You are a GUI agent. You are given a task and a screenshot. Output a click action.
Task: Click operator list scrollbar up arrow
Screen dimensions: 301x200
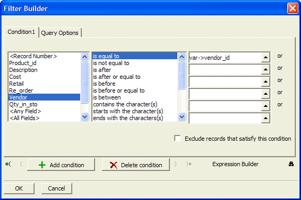(x=182, y=57)
